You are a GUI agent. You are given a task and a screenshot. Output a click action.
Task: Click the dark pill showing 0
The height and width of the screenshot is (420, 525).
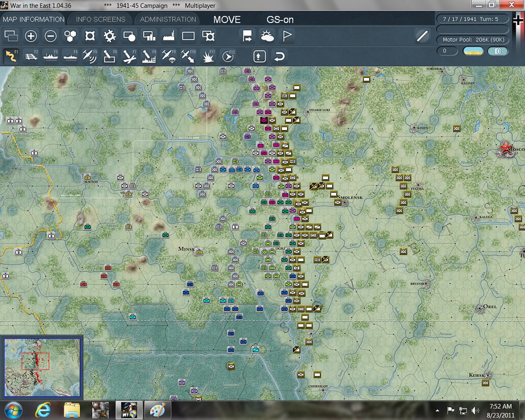pyautogui.click(x=447, y=51)
